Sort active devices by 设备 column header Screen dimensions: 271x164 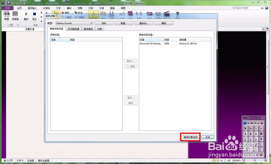coord(151,40)
